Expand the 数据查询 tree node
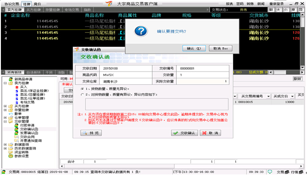This screenshot has width=307, height=178. coord(5,144)
